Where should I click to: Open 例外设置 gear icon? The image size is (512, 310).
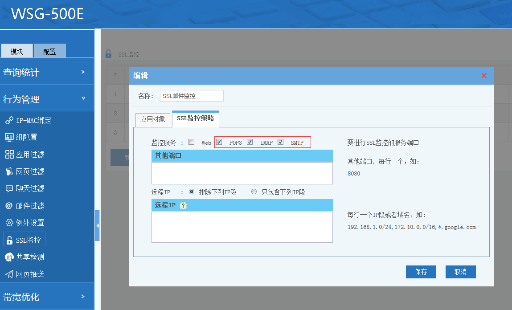[9, 223]
